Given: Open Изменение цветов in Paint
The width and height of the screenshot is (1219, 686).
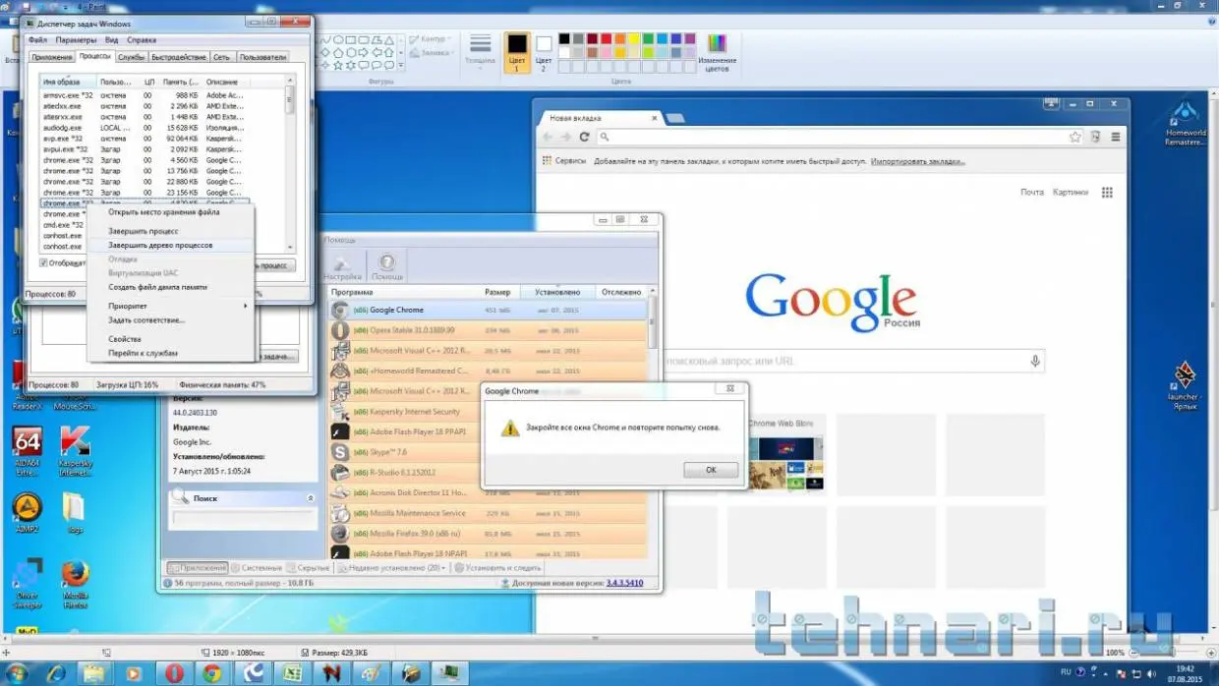Looking at the screenshot, I should 717,52.
